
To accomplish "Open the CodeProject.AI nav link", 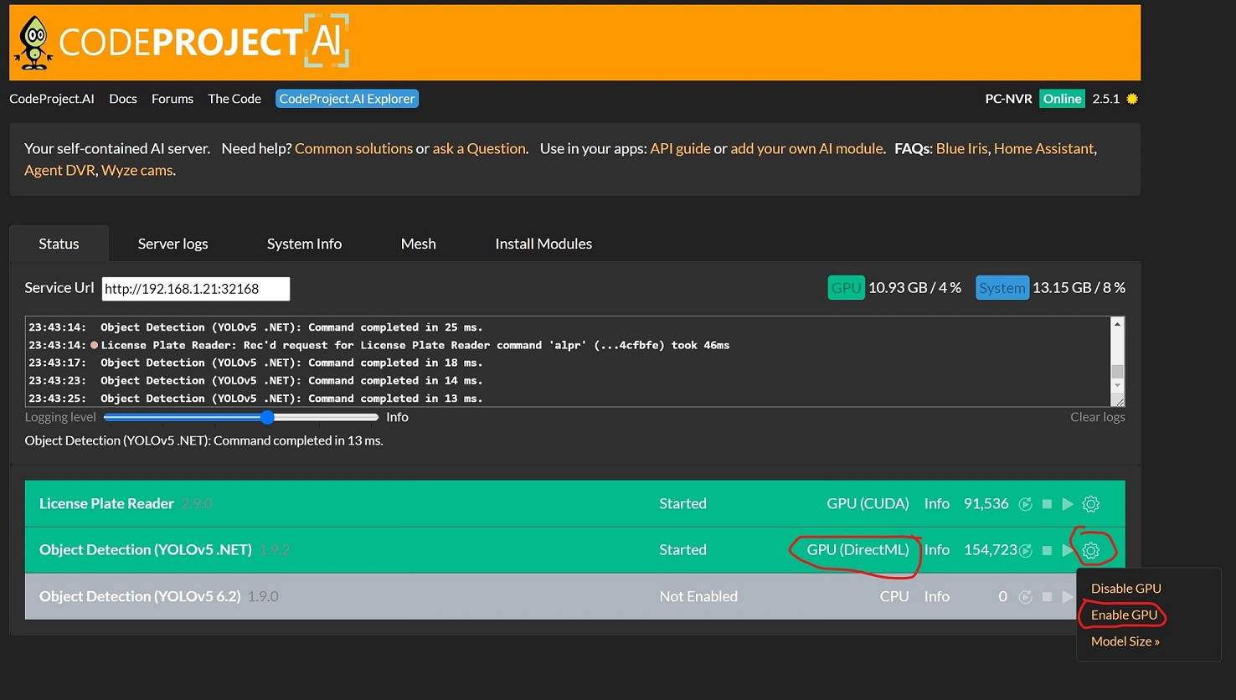I will (52, 99).
